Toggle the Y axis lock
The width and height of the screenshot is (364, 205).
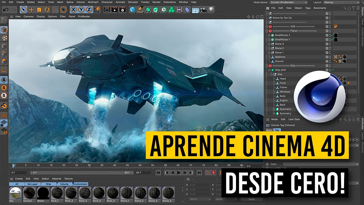pos(81,9)
